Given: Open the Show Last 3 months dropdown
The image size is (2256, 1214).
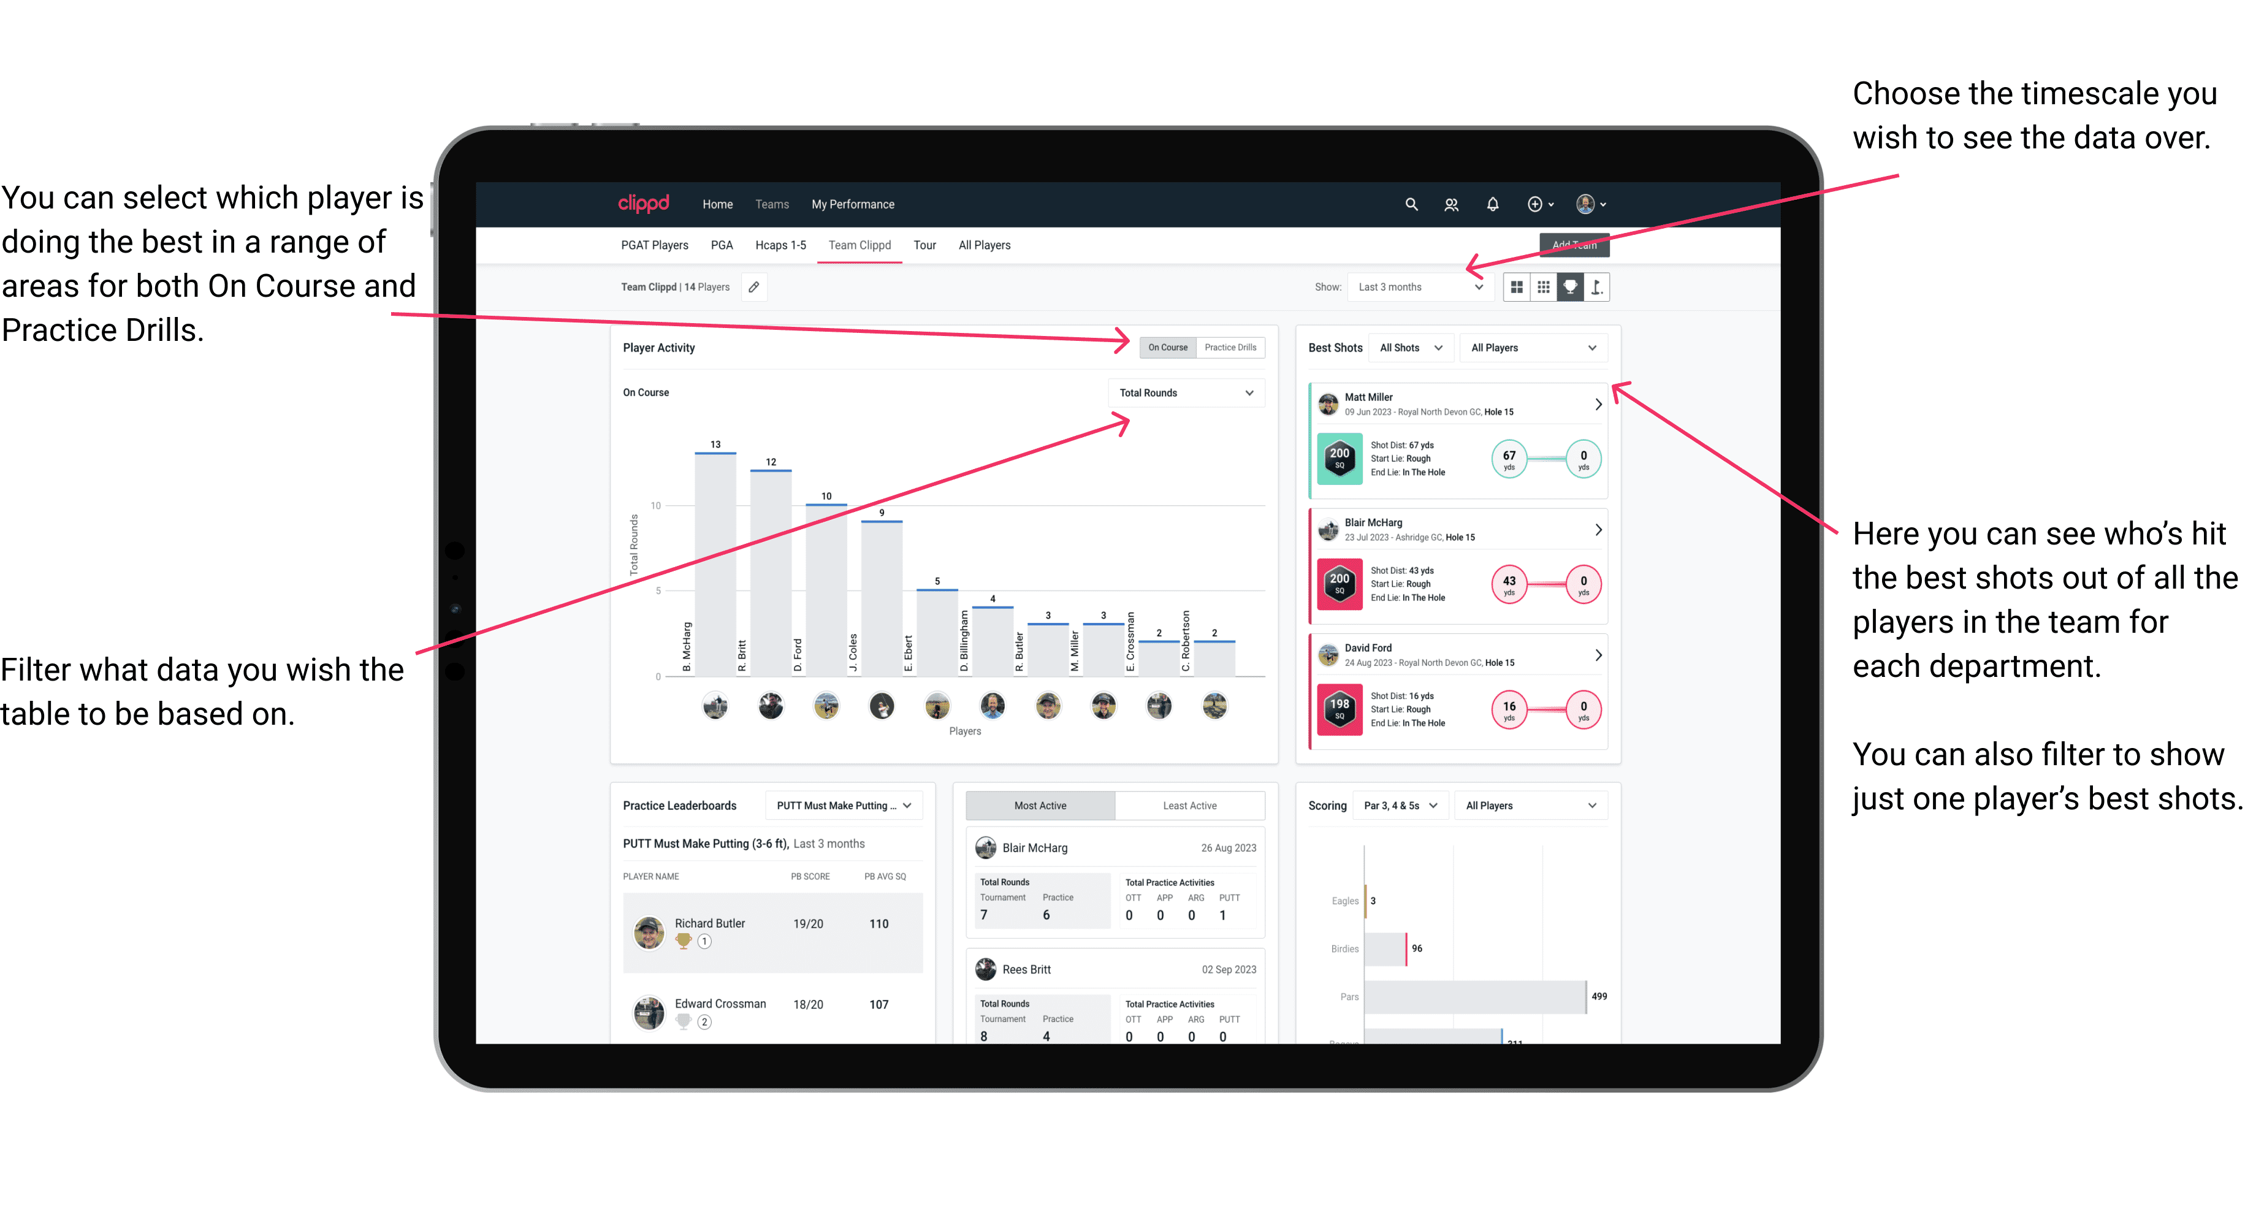Looking at the screenshot, I should [x=1427, y=287].
